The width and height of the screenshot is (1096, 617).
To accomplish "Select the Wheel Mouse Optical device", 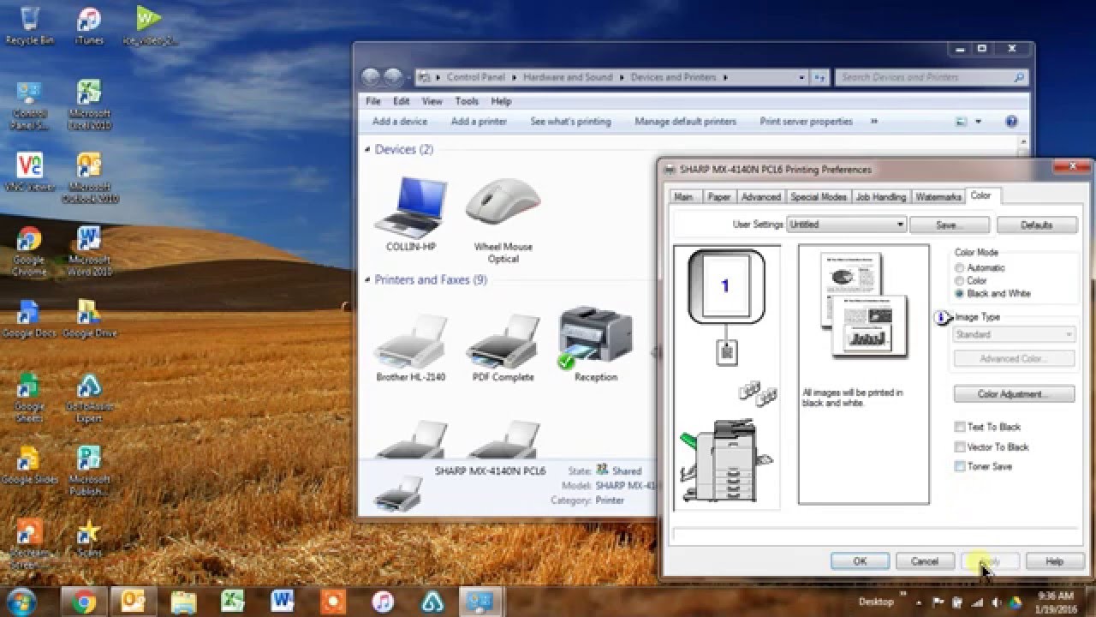I will coord(503,220).
